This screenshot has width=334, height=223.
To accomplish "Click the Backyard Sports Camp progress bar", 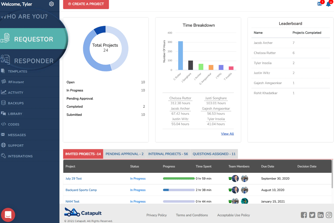I will tap(179, 190).
